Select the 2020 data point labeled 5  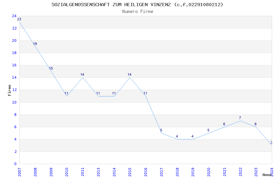pyautogui.click(x=208, y=130)
